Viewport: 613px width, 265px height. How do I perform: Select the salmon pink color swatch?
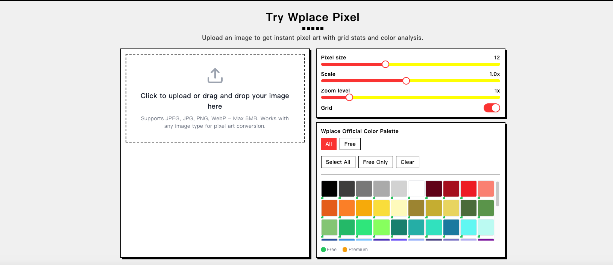pyautogui.click(x=486, y=189)
